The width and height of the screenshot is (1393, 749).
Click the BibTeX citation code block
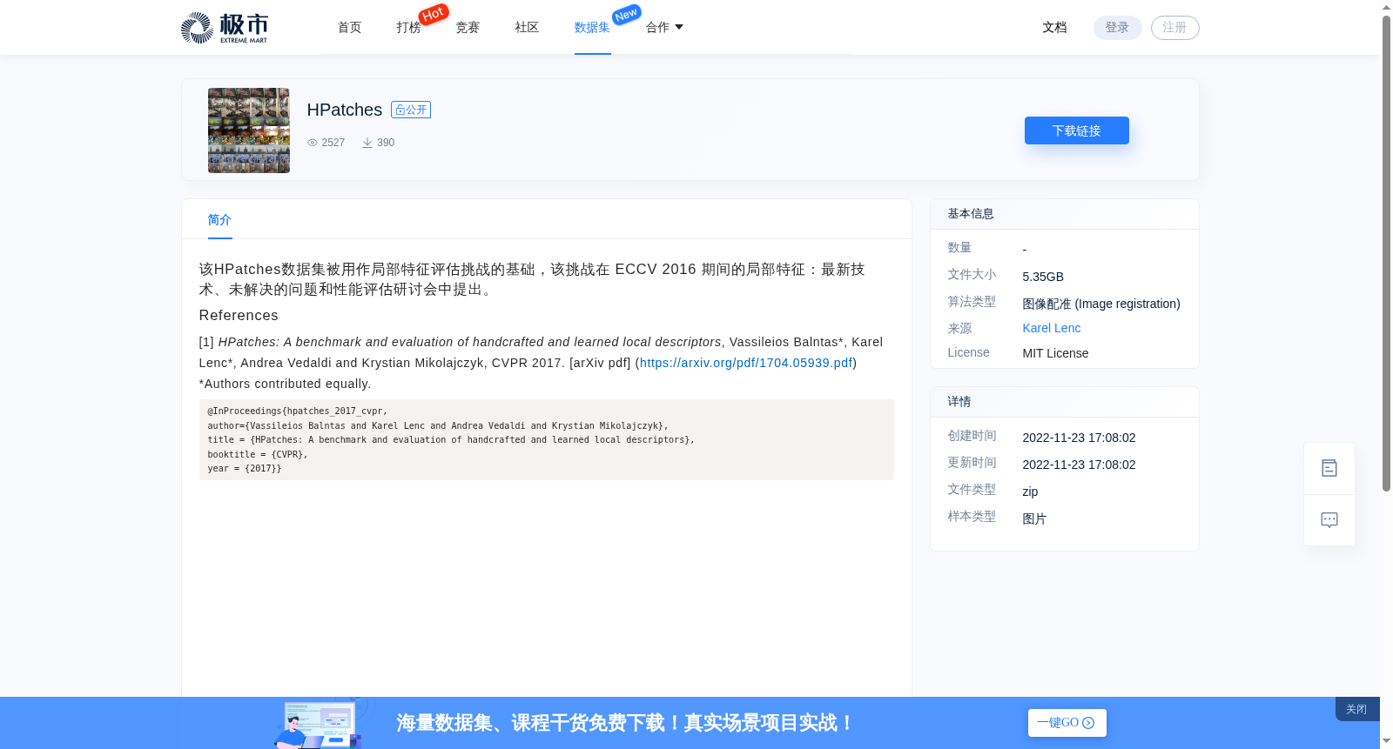(547, 440)
